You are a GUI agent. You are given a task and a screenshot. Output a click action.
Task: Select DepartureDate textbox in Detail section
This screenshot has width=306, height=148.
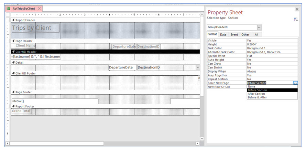[x=122, y=67]
